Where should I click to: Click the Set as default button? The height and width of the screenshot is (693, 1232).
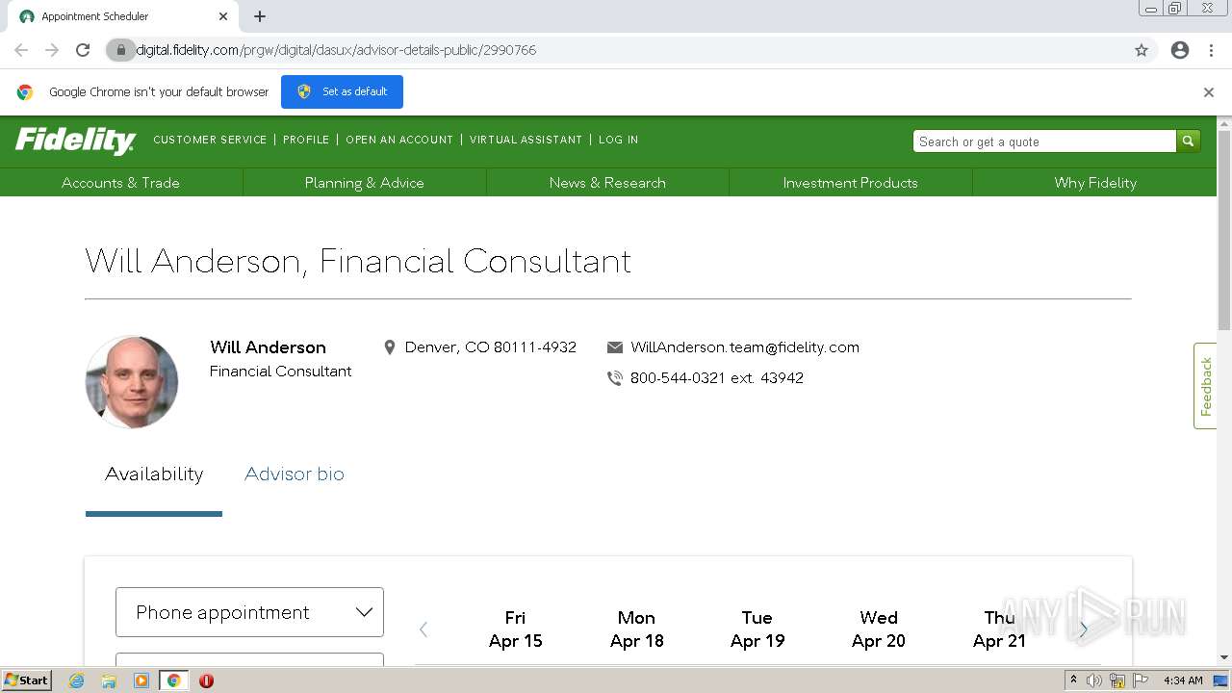click(x=342, y=91)
